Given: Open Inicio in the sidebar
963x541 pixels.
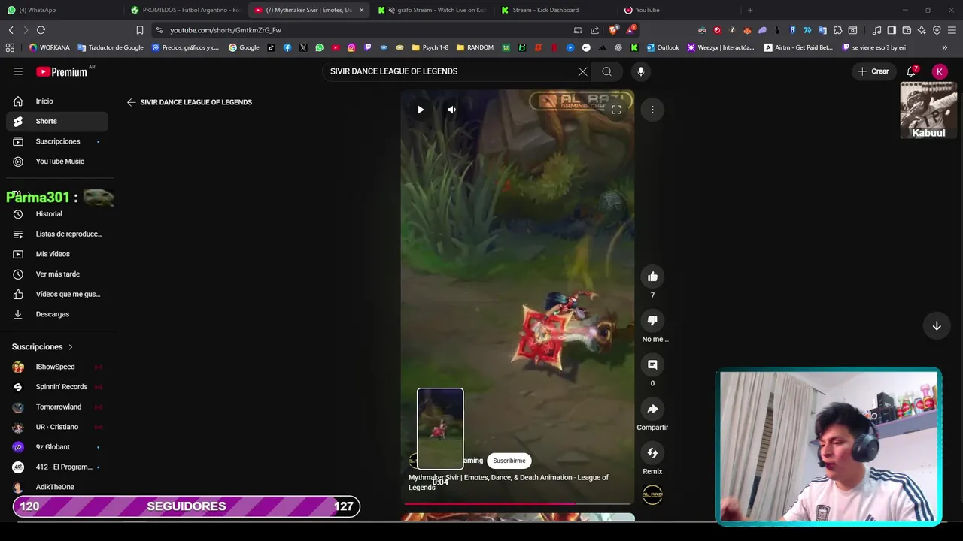Looking at the screenshot, I should coord(57,101).
